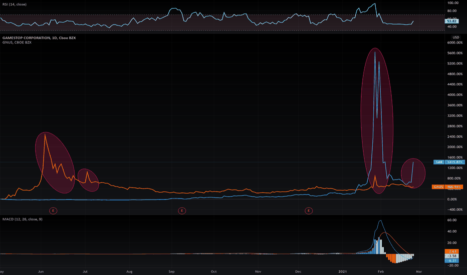Viewport: 467px width, 275px height.
Task: Click the Nov label on time axis
Action: click(x=258, y=271)
